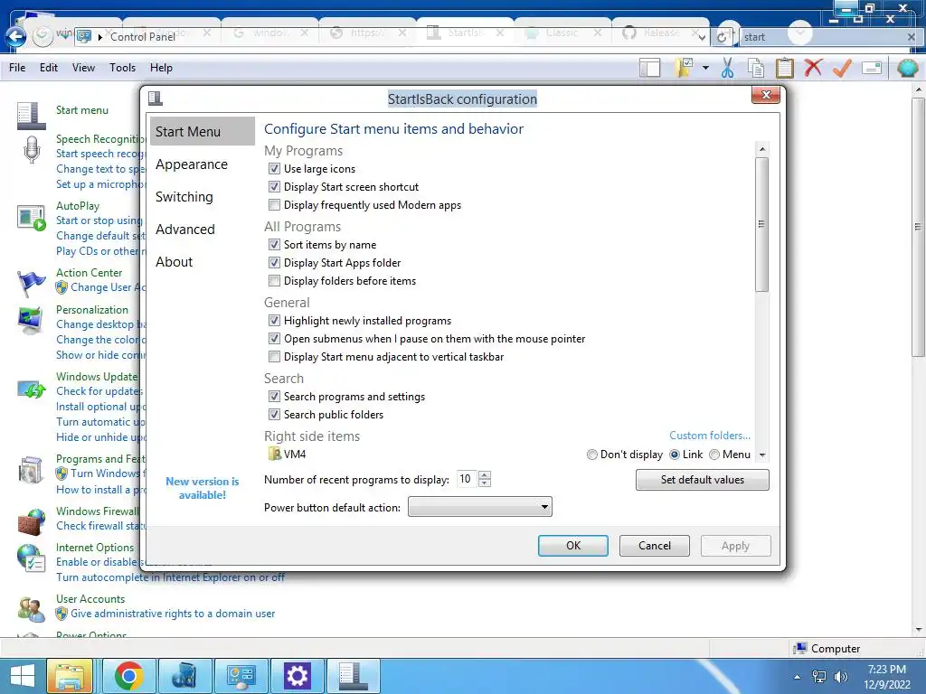This screenshot has width=926, height=694.
Task: Click the Windows Update icon
Action: (x=32, y=389)
